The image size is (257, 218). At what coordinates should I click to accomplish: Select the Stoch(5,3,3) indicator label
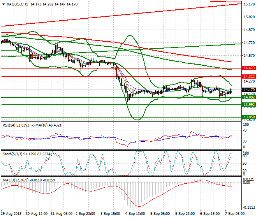(12, 154)
